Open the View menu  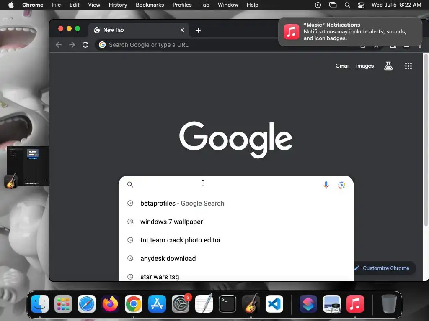94,5
